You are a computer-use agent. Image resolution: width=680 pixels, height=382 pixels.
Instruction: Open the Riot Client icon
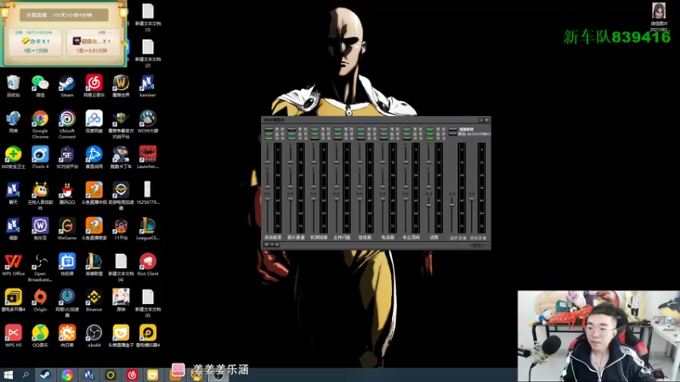[147, 265]
